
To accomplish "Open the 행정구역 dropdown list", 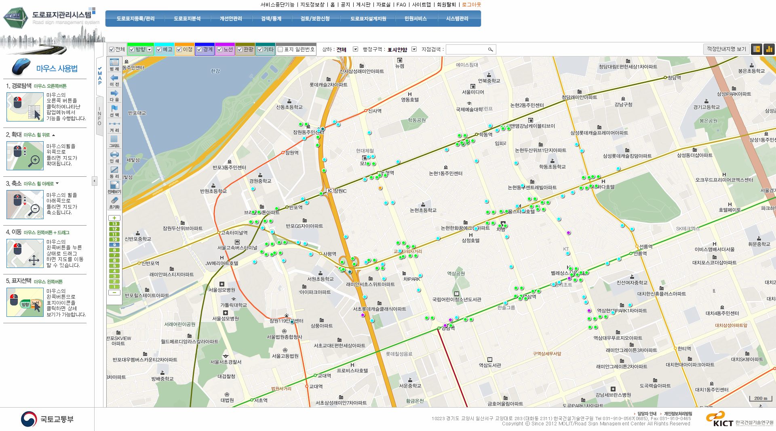I will [x=414, y=49].
